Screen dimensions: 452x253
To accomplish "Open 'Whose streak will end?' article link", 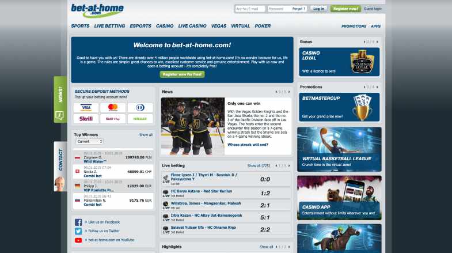I will 248,145.
